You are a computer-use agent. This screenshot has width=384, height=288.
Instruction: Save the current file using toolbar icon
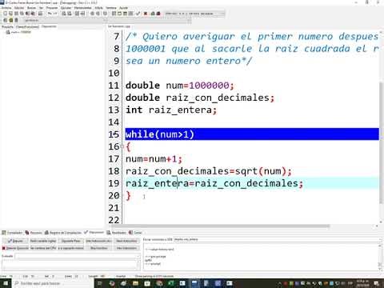pyautogui.click(x=16, y=14)
